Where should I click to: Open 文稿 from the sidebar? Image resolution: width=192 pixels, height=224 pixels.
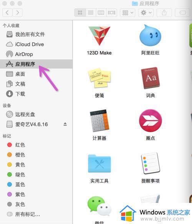[x=36, y=84]
